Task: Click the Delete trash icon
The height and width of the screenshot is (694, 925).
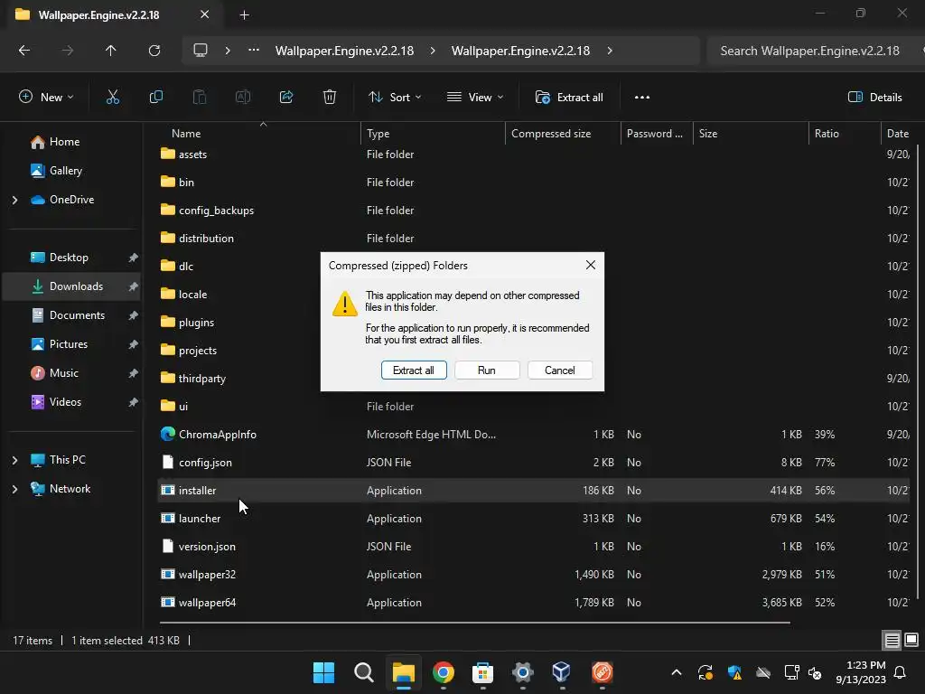Action: pyautogui.click(x=330, y=98)
